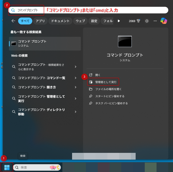Expand the コマンド一覧 web suggestion chevron

click(76, 78)
